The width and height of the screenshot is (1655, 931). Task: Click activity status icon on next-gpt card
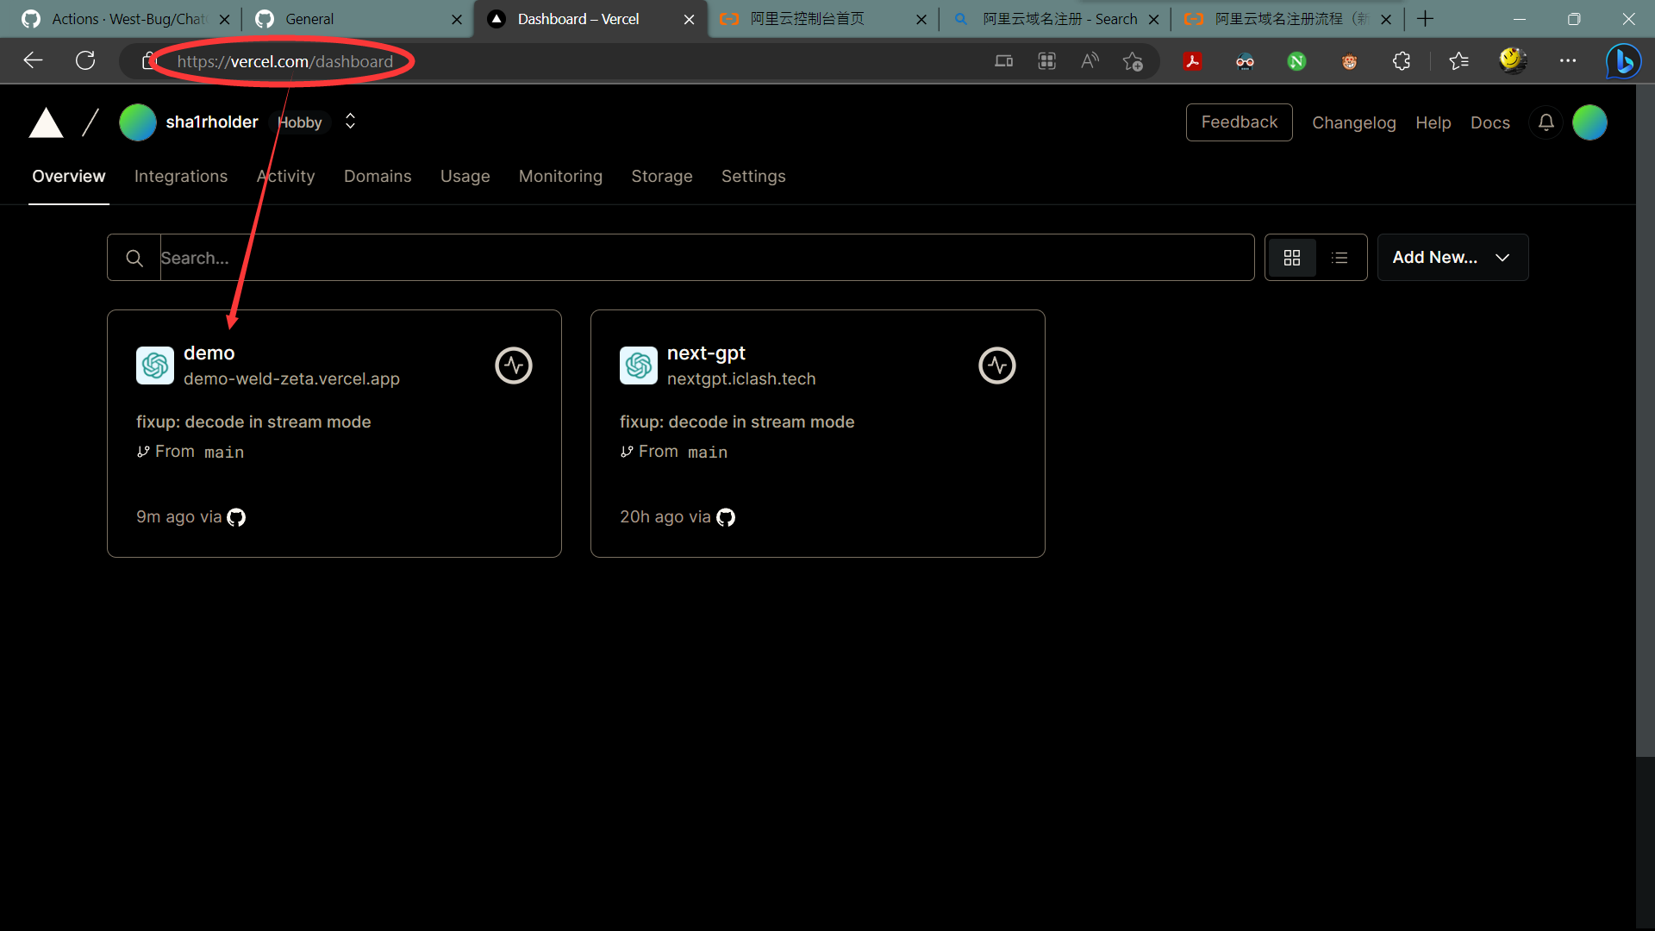(997, 366)
